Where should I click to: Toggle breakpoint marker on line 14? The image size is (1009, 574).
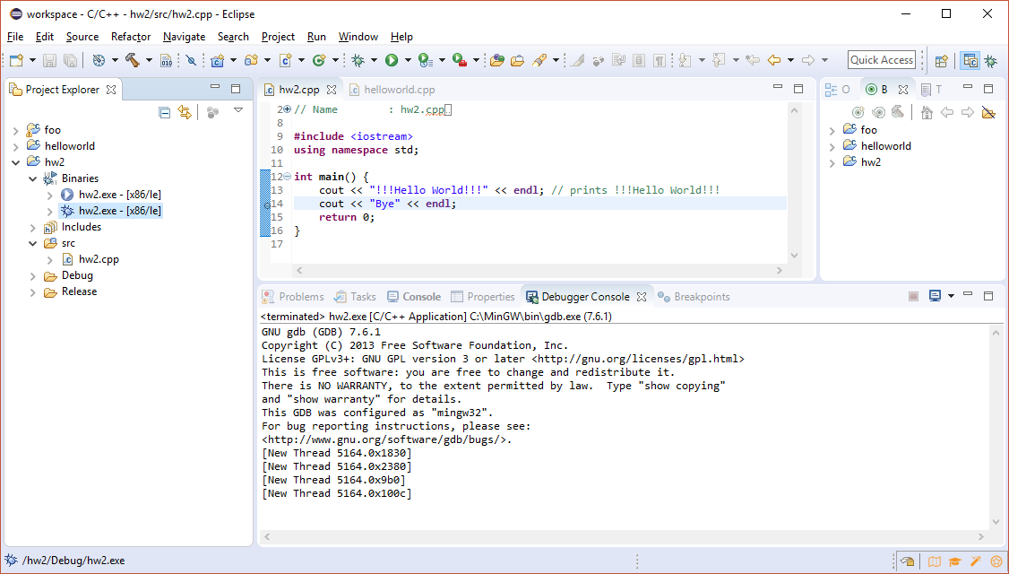pyautogui.click(x=265, y=204)
